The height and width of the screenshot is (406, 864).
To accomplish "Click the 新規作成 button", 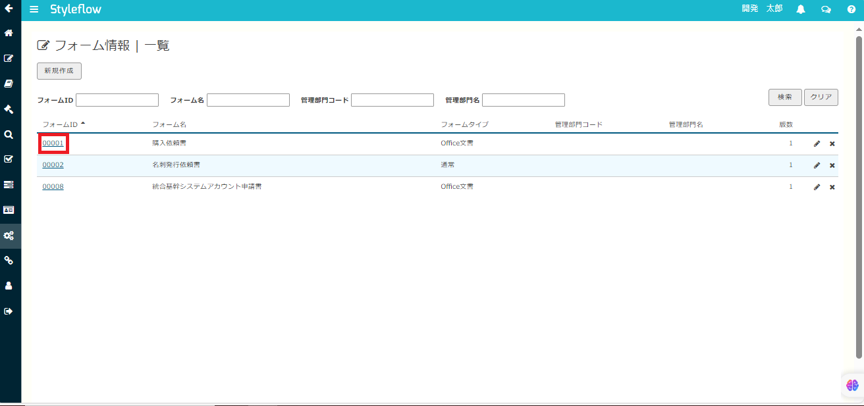I will coord(59,70).
